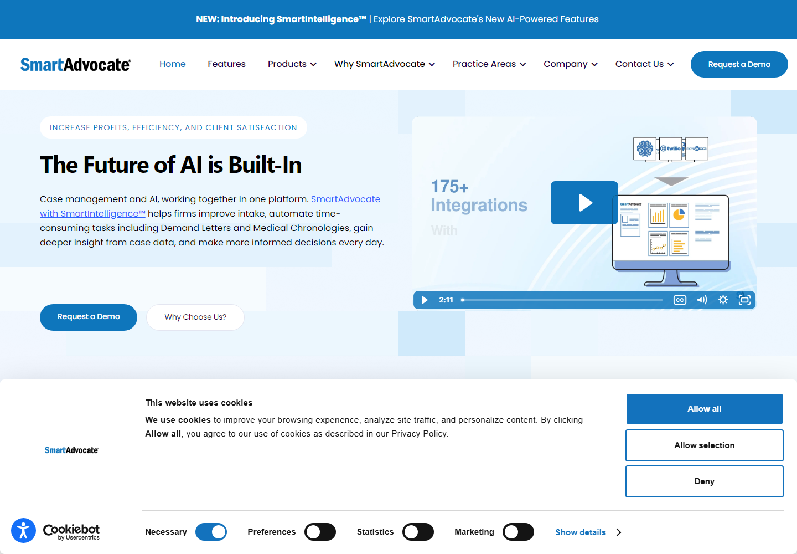Viewport: 797px width, 554px height.
Task: Go to the Home nav item
Action: [173, 64]
